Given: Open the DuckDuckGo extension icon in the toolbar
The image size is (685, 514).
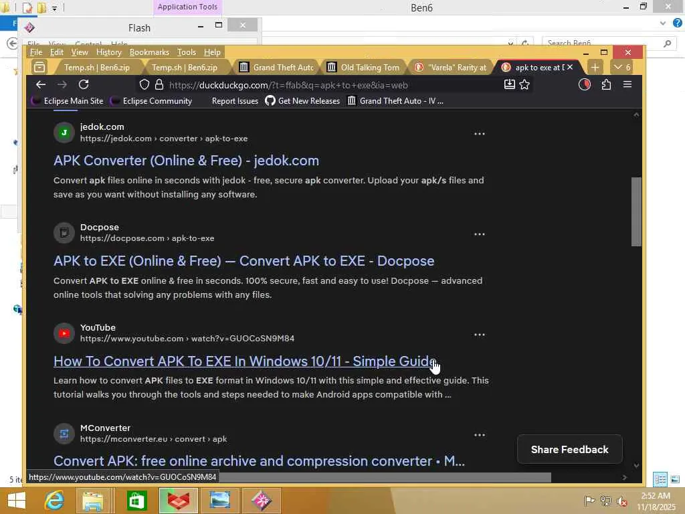Looking at the screenshot, I should click(585, 84).
